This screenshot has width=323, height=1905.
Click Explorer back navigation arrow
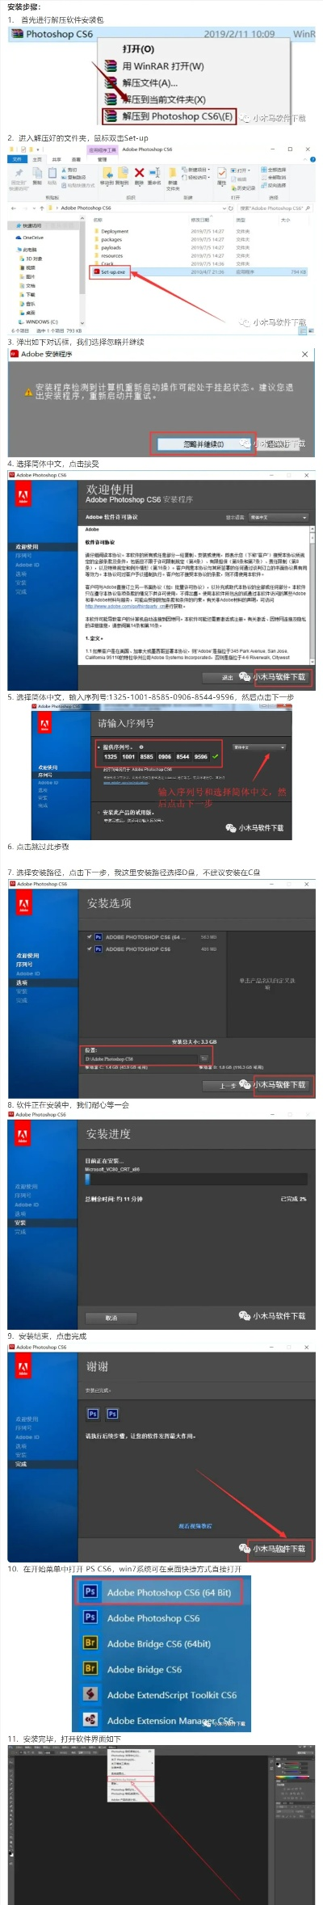(14, 208)
